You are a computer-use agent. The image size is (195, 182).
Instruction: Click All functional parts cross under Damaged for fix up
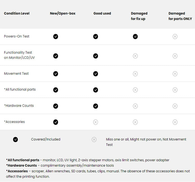tap(135, 90)
